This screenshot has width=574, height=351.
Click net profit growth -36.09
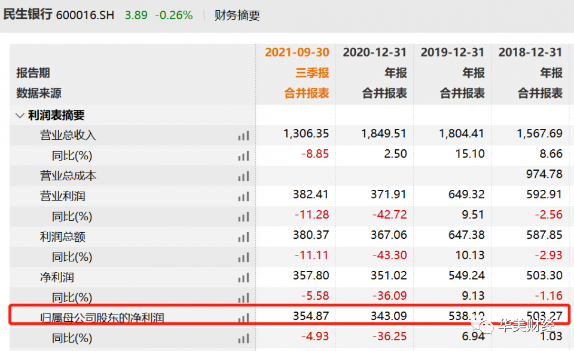click(x=389, y=296)
